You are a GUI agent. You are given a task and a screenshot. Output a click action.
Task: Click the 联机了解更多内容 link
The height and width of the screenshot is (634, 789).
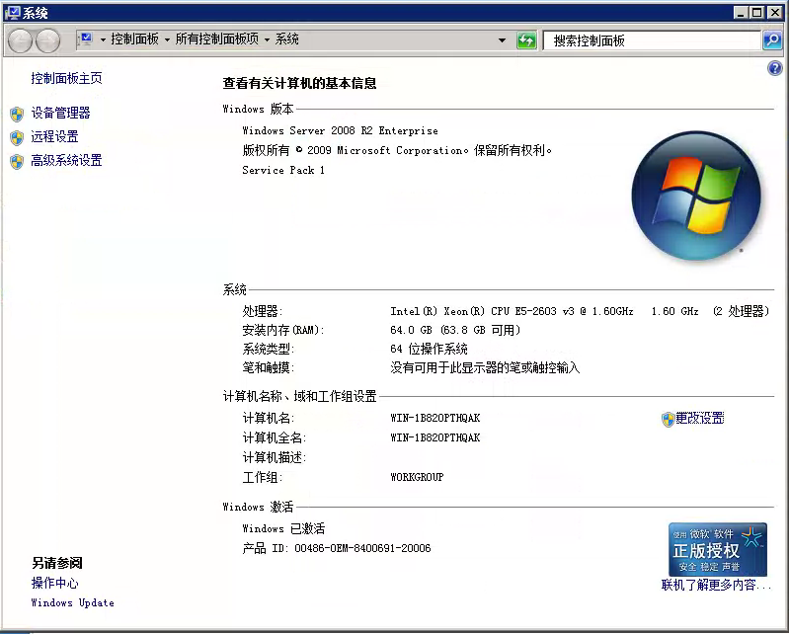click(x=716, y=585)
